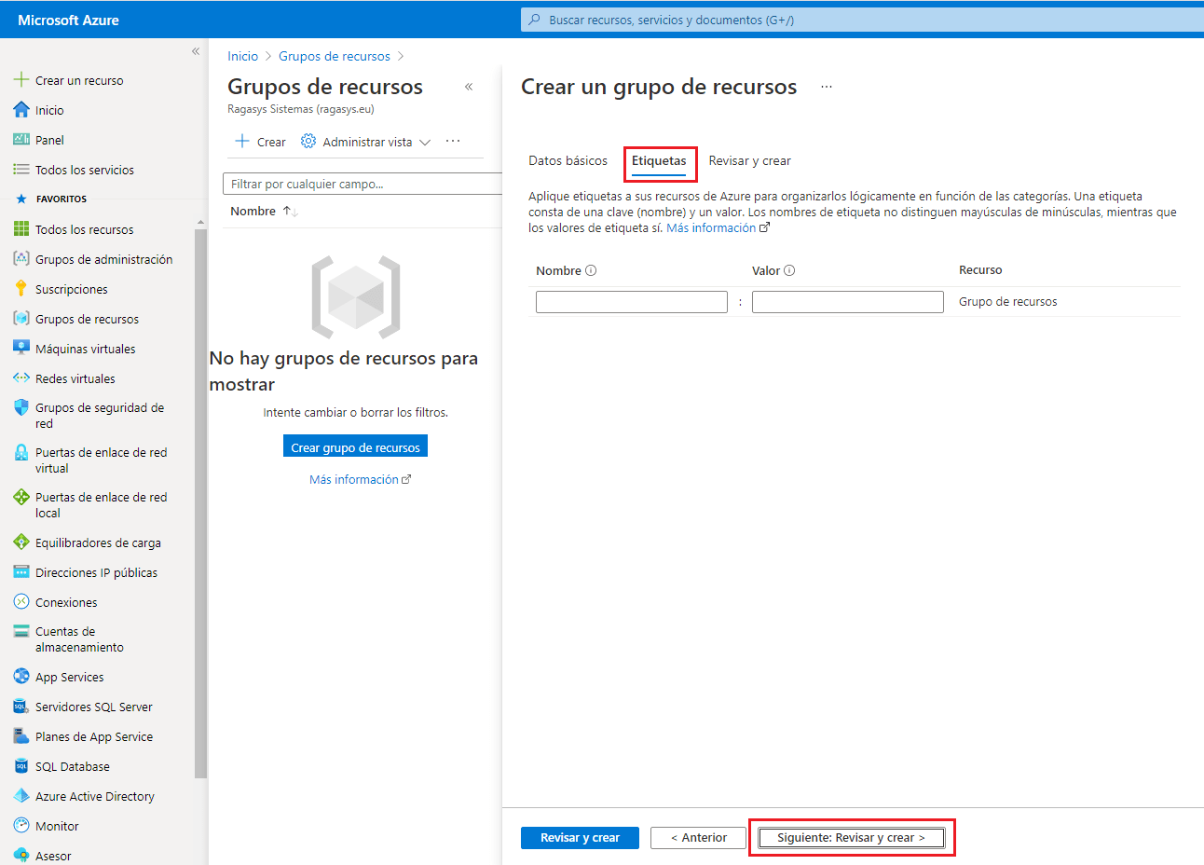Click the plus icon for Crear un recurso
Image resolution: width=1204 pixels, height=865 pixels.
point(21,80)
